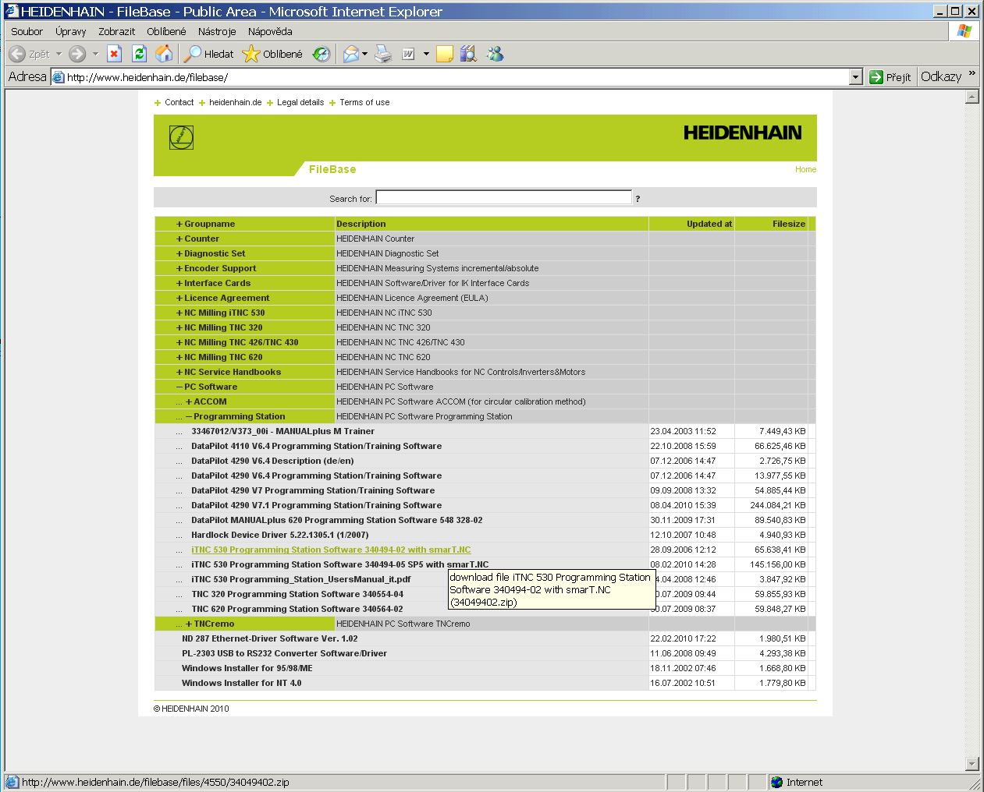
Task: Click the vertical scrollbar down arrow
Action: click(972, 764)
